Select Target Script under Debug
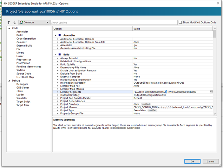 coord(24,101)
